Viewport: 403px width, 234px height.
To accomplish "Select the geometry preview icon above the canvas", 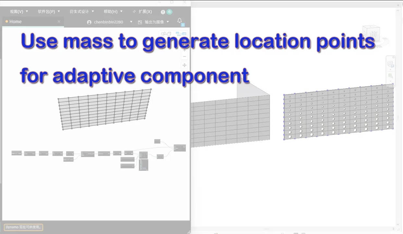I will pos(164,33).
